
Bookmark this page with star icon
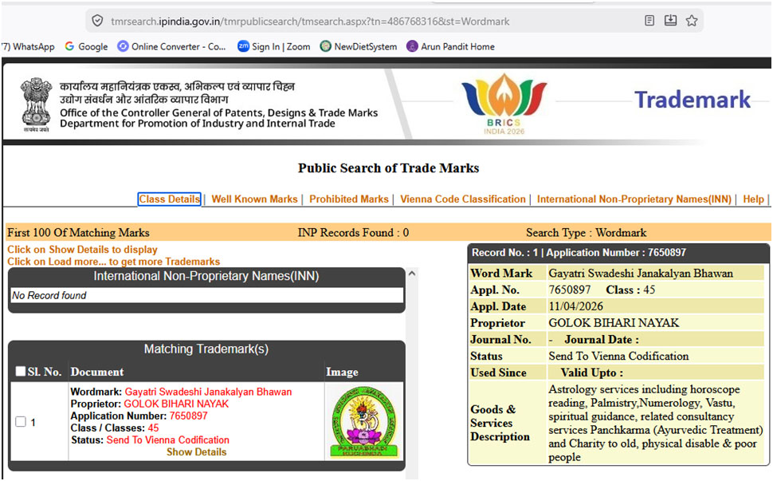(x=692, y=21)
